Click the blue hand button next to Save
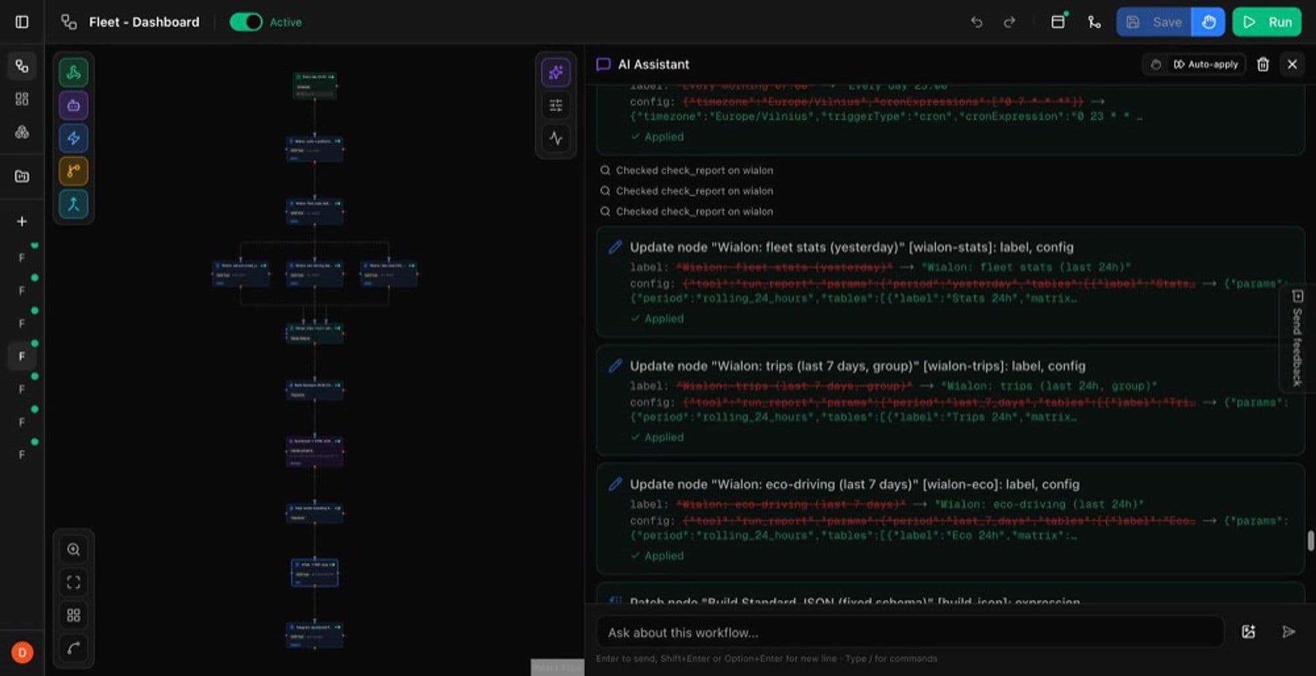Screen dimensions: 1316x676 (1208, 22)
